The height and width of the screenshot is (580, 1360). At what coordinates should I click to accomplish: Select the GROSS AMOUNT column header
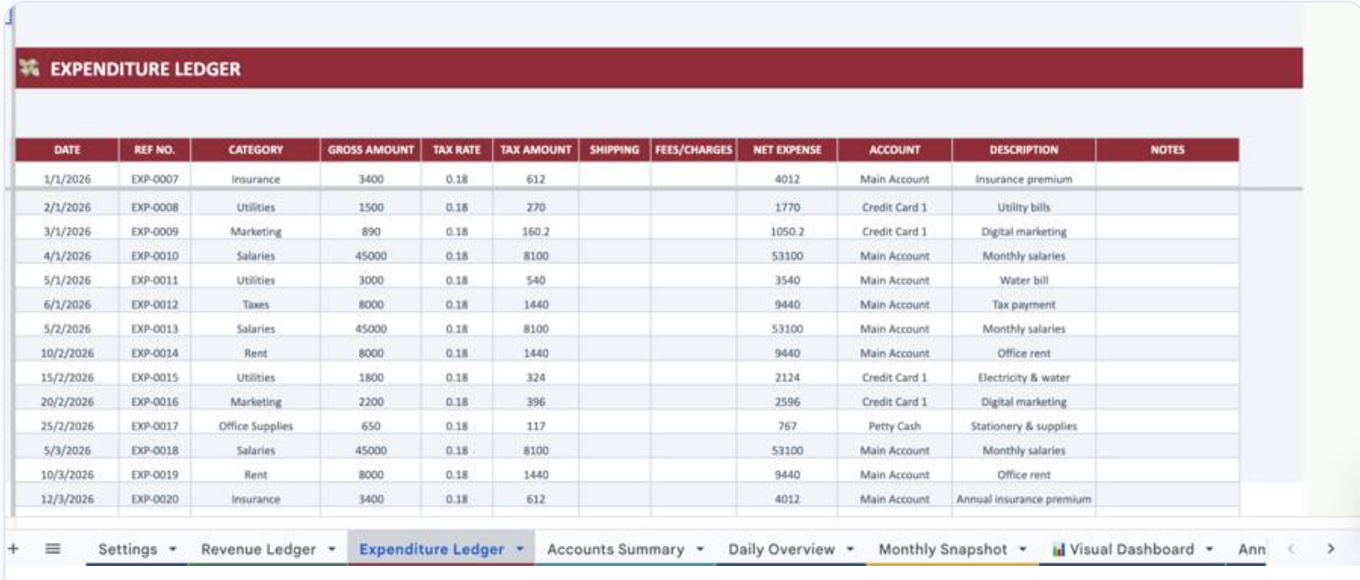click(371, 150)
